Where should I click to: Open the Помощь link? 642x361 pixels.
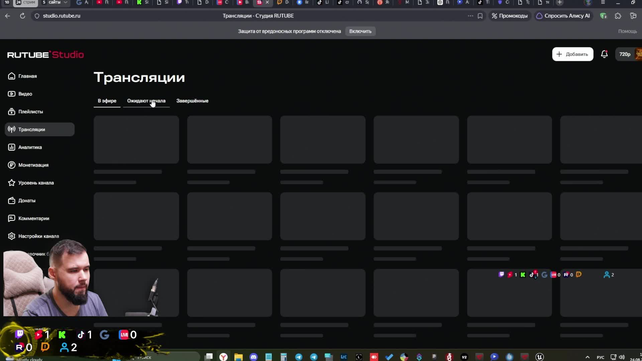point(627,31)
